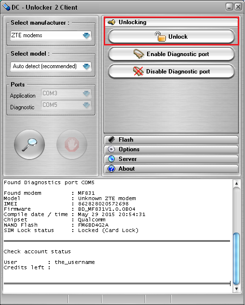Click the crossed-out cable Disable Diagnostic icon
This screenshot has width=245, height=305.
138,71
